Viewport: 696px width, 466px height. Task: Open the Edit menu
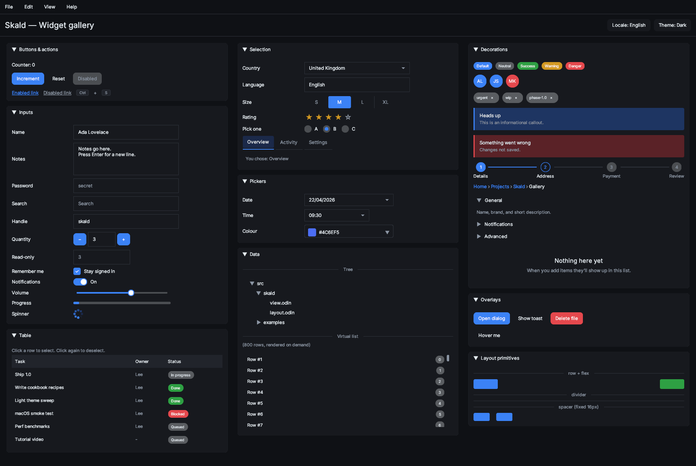(28, 7)
